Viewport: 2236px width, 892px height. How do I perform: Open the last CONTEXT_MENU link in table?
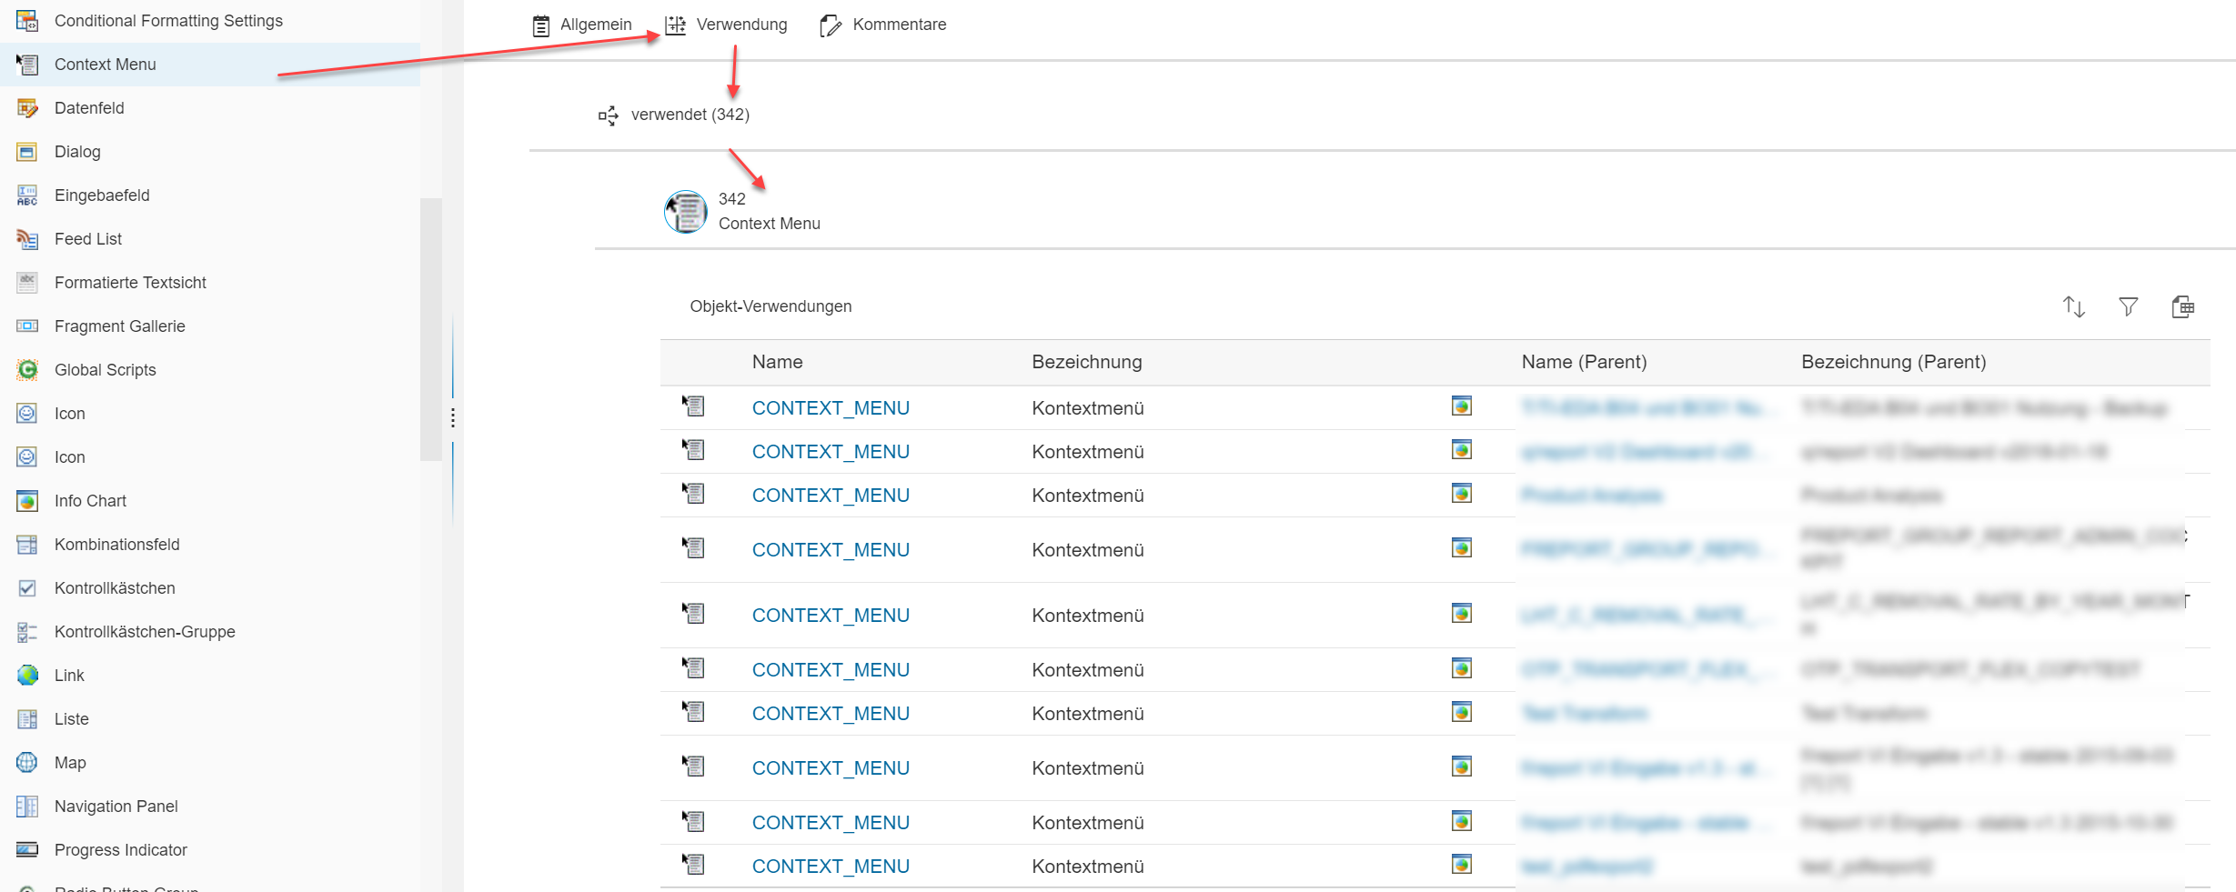click(830, 867)
